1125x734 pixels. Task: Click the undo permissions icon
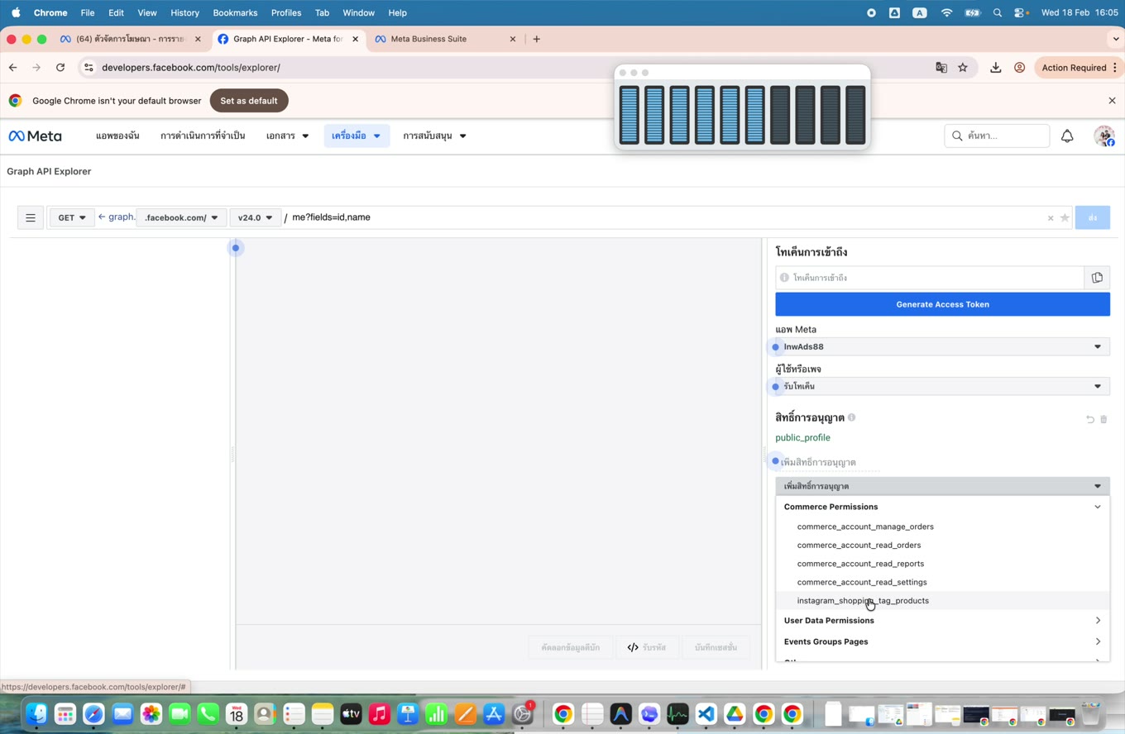pyautogui.click(x=1090, y=419)
